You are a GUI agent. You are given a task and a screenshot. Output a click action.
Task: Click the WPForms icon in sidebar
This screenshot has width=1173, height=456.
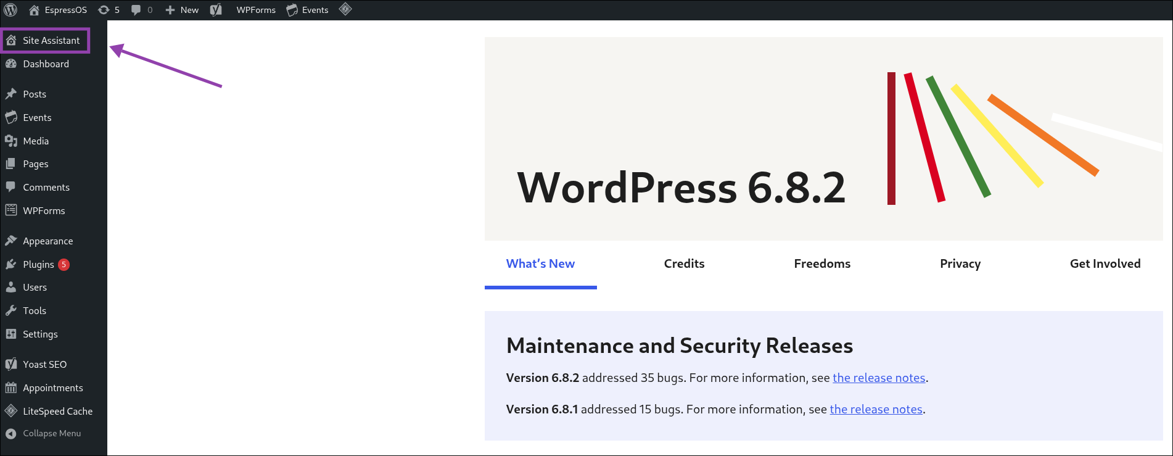pos(11,210)
